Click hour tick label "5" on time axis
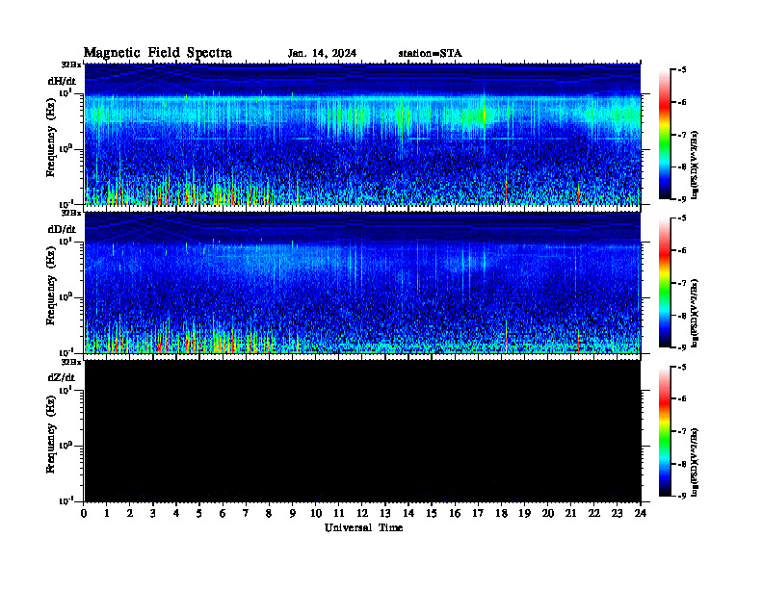 199,514
